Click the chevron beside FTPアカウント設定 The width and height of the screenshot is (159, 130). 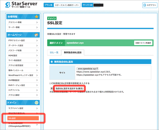[37, 41]
